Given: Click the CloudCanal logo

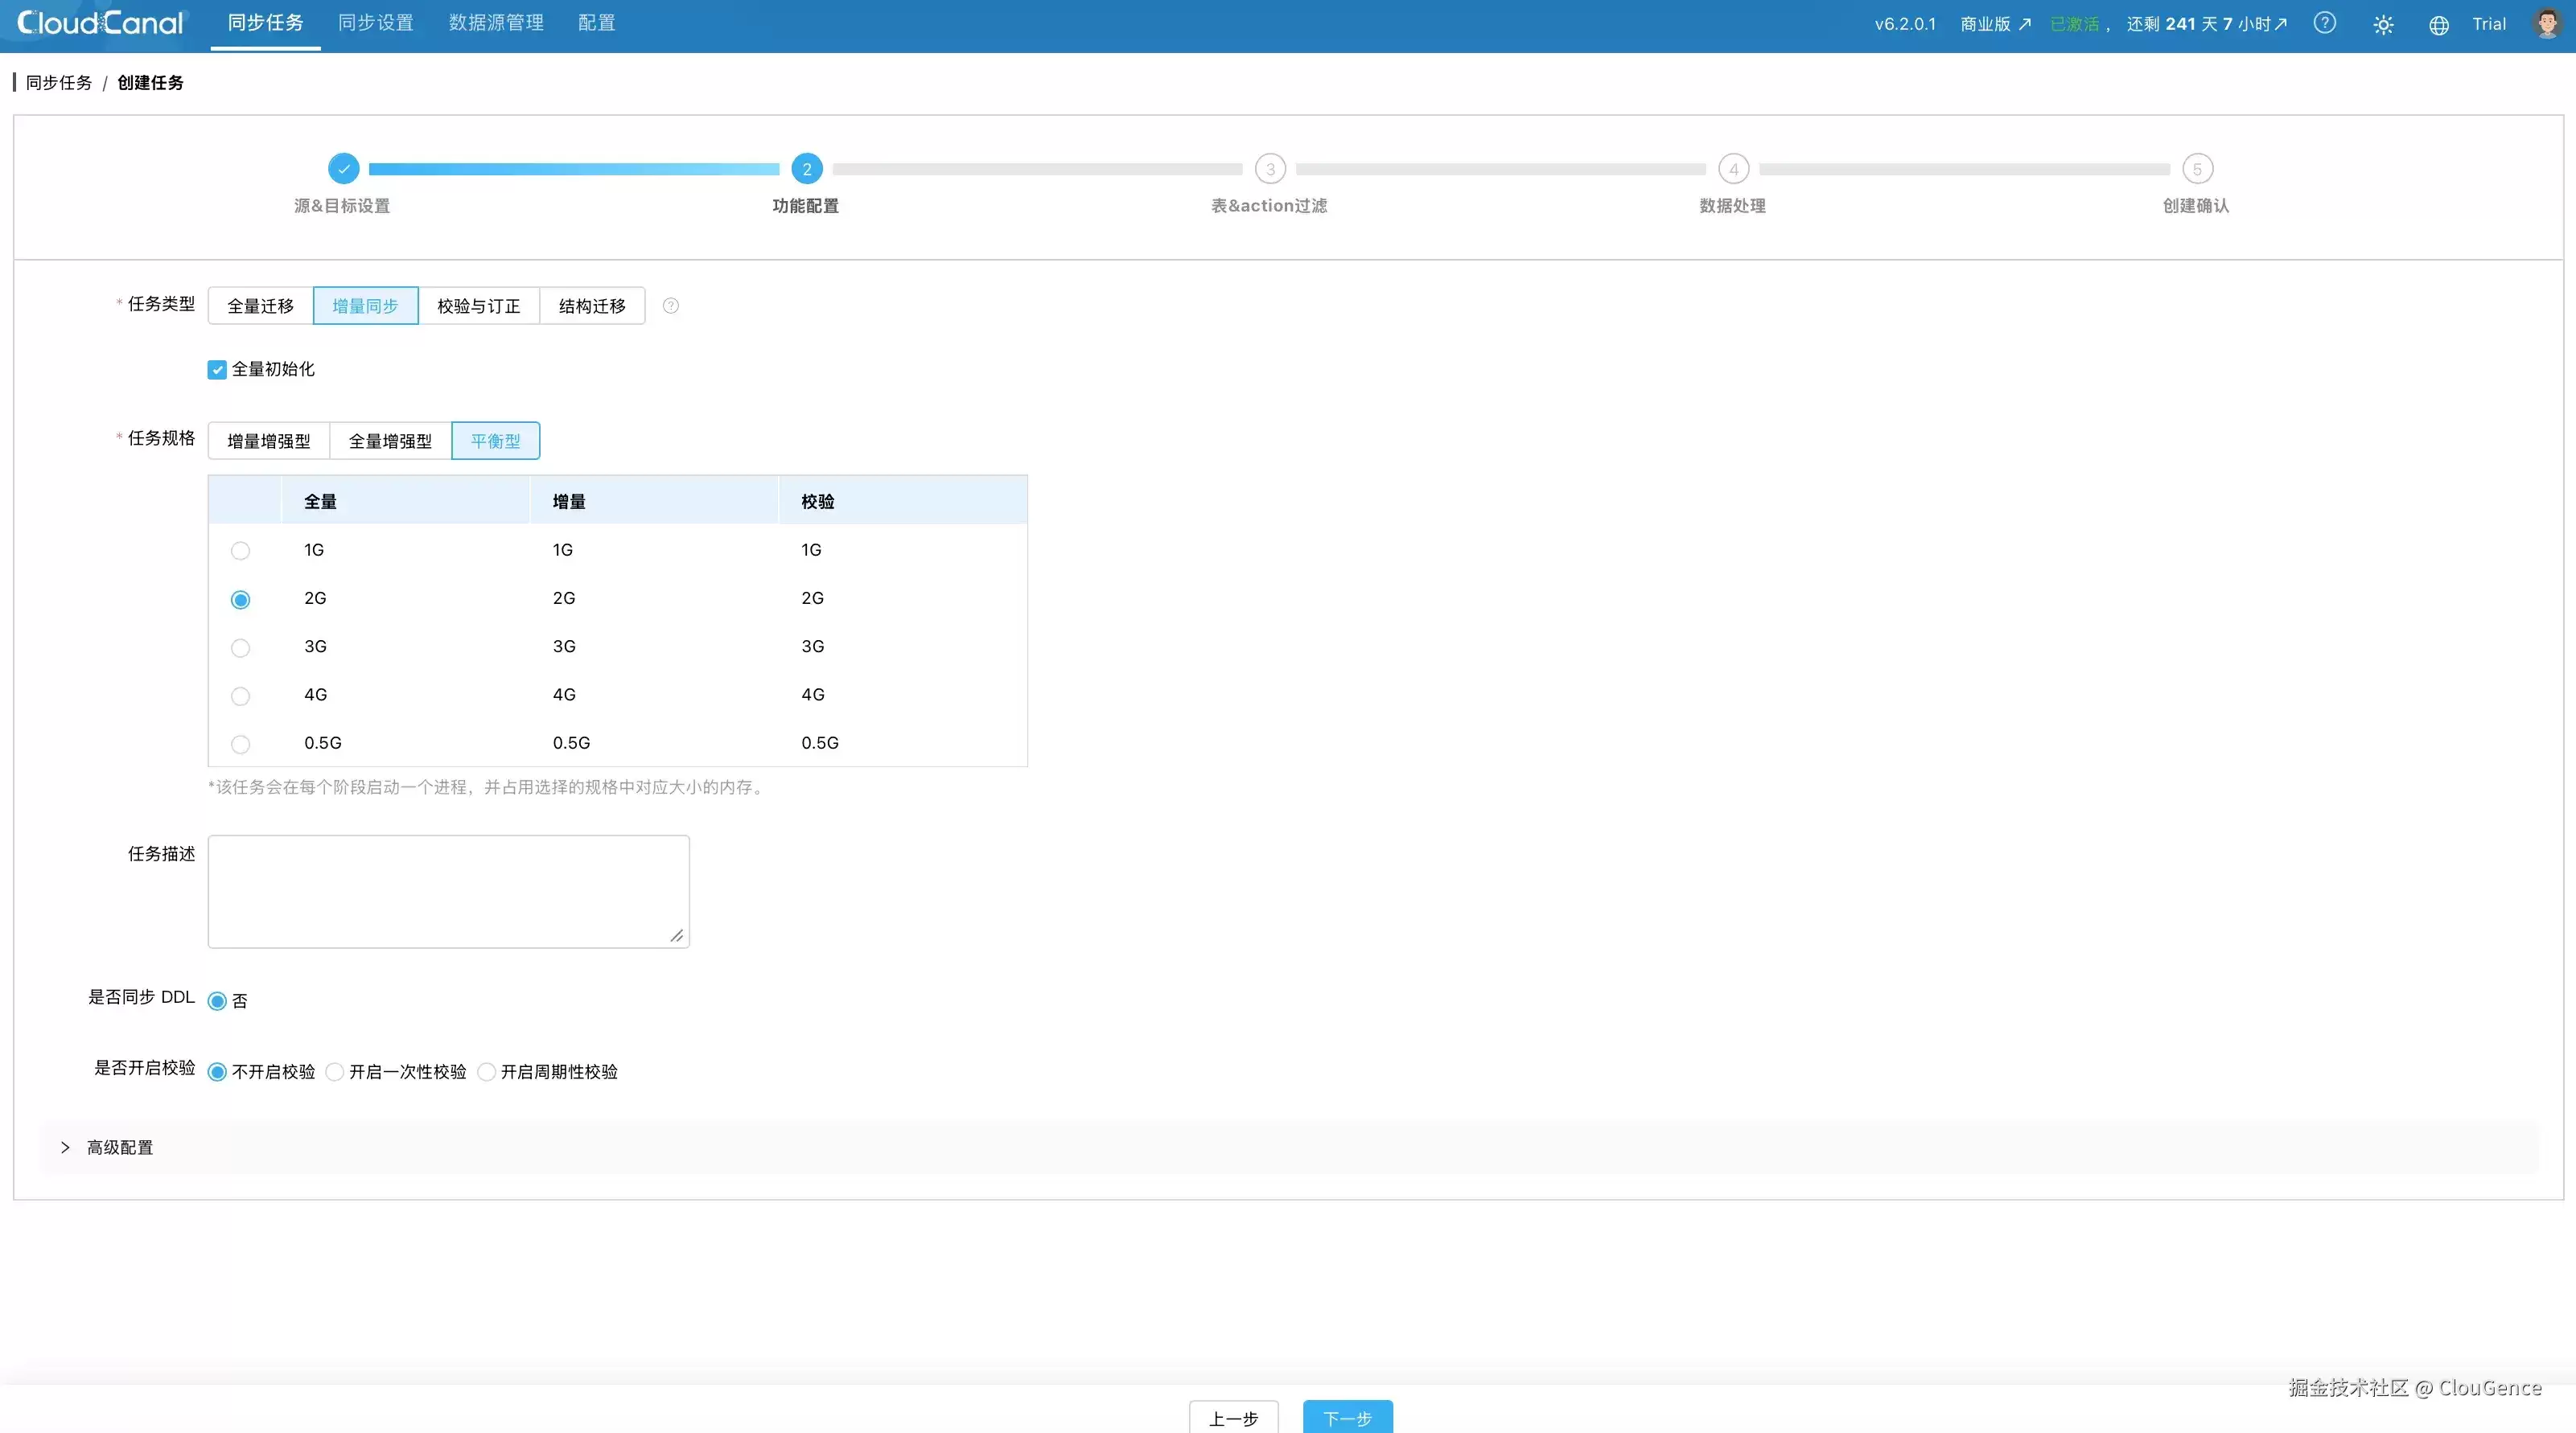Looking at the screenshot, I should pyautogui.click(x=101, y=23).
